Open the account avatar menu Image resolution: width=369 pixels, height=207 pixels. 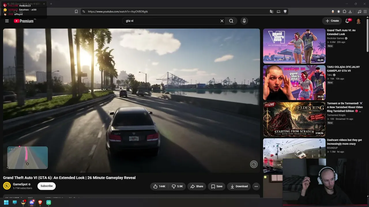pyautogui.click(x=359, y=21)
